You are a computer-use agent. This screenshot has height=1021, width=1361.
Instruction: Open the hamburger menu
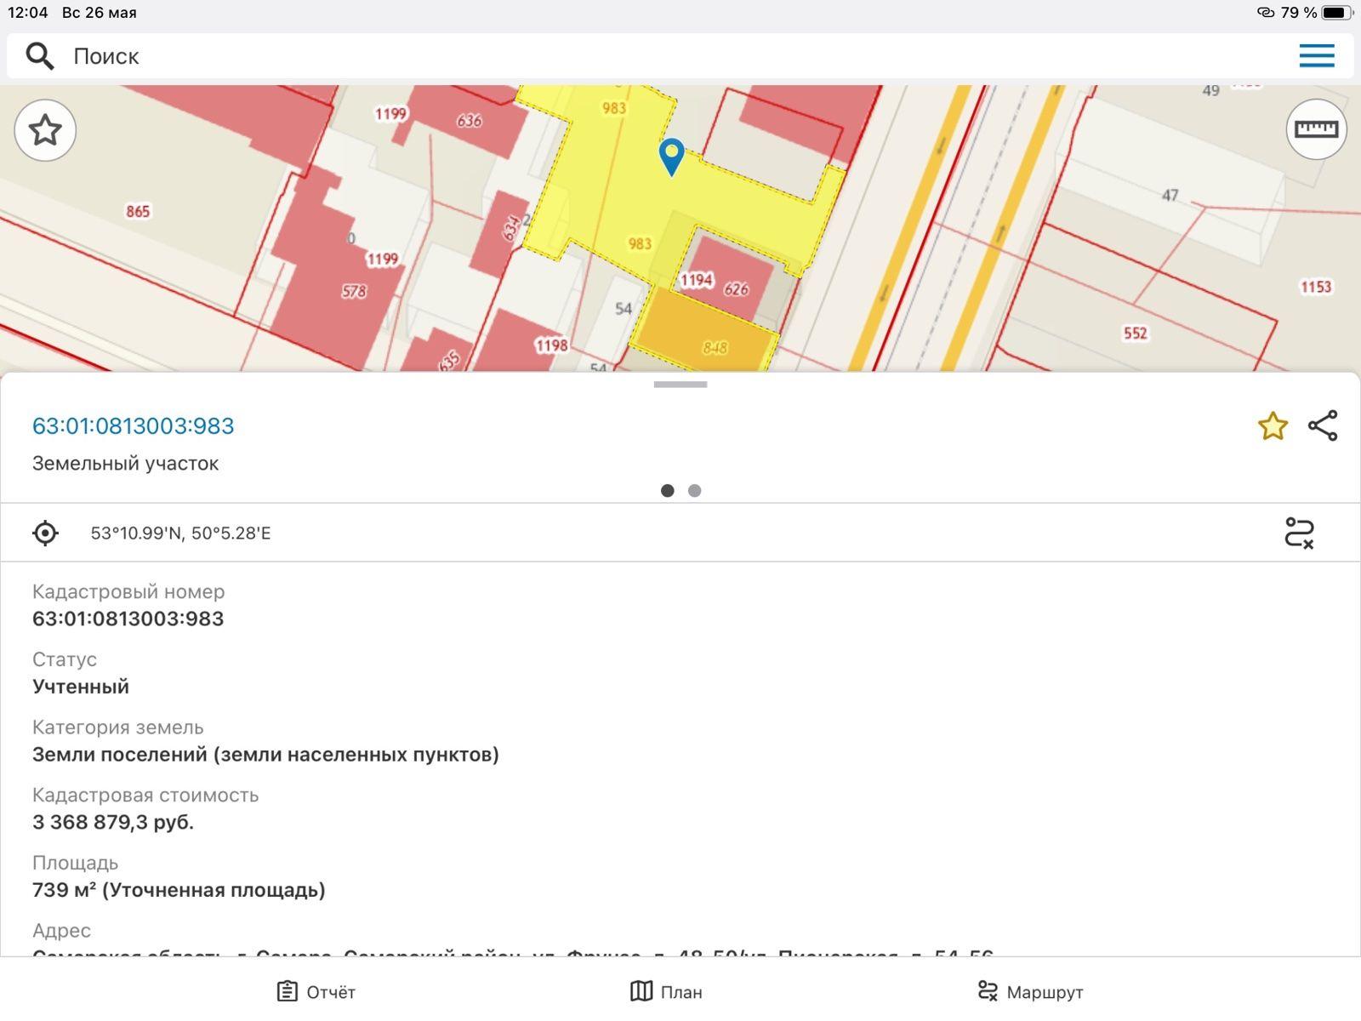pos(1316,56)
